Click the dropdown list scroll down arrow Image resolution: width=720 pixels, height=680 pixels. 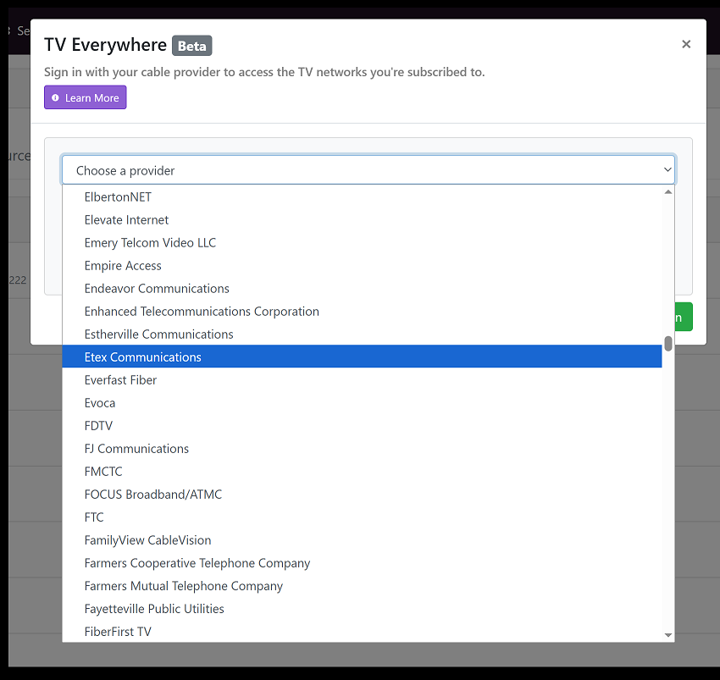pyautogui.click(x=668, y=635)
